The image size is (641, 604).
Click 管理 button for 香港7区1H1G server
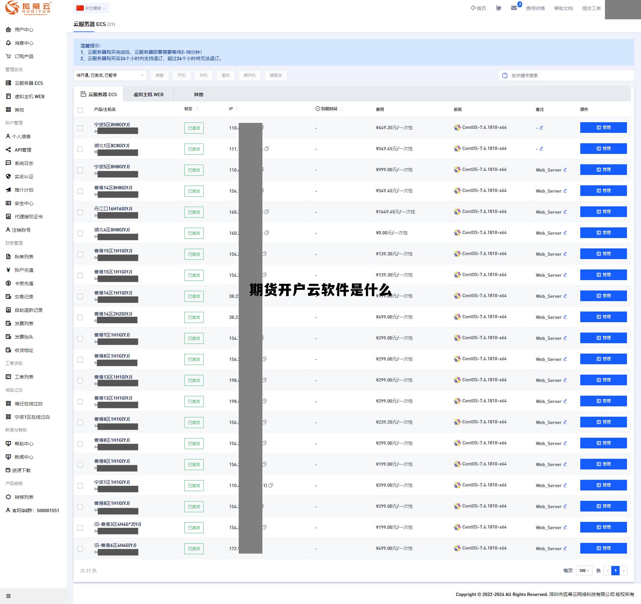[603, 338]
